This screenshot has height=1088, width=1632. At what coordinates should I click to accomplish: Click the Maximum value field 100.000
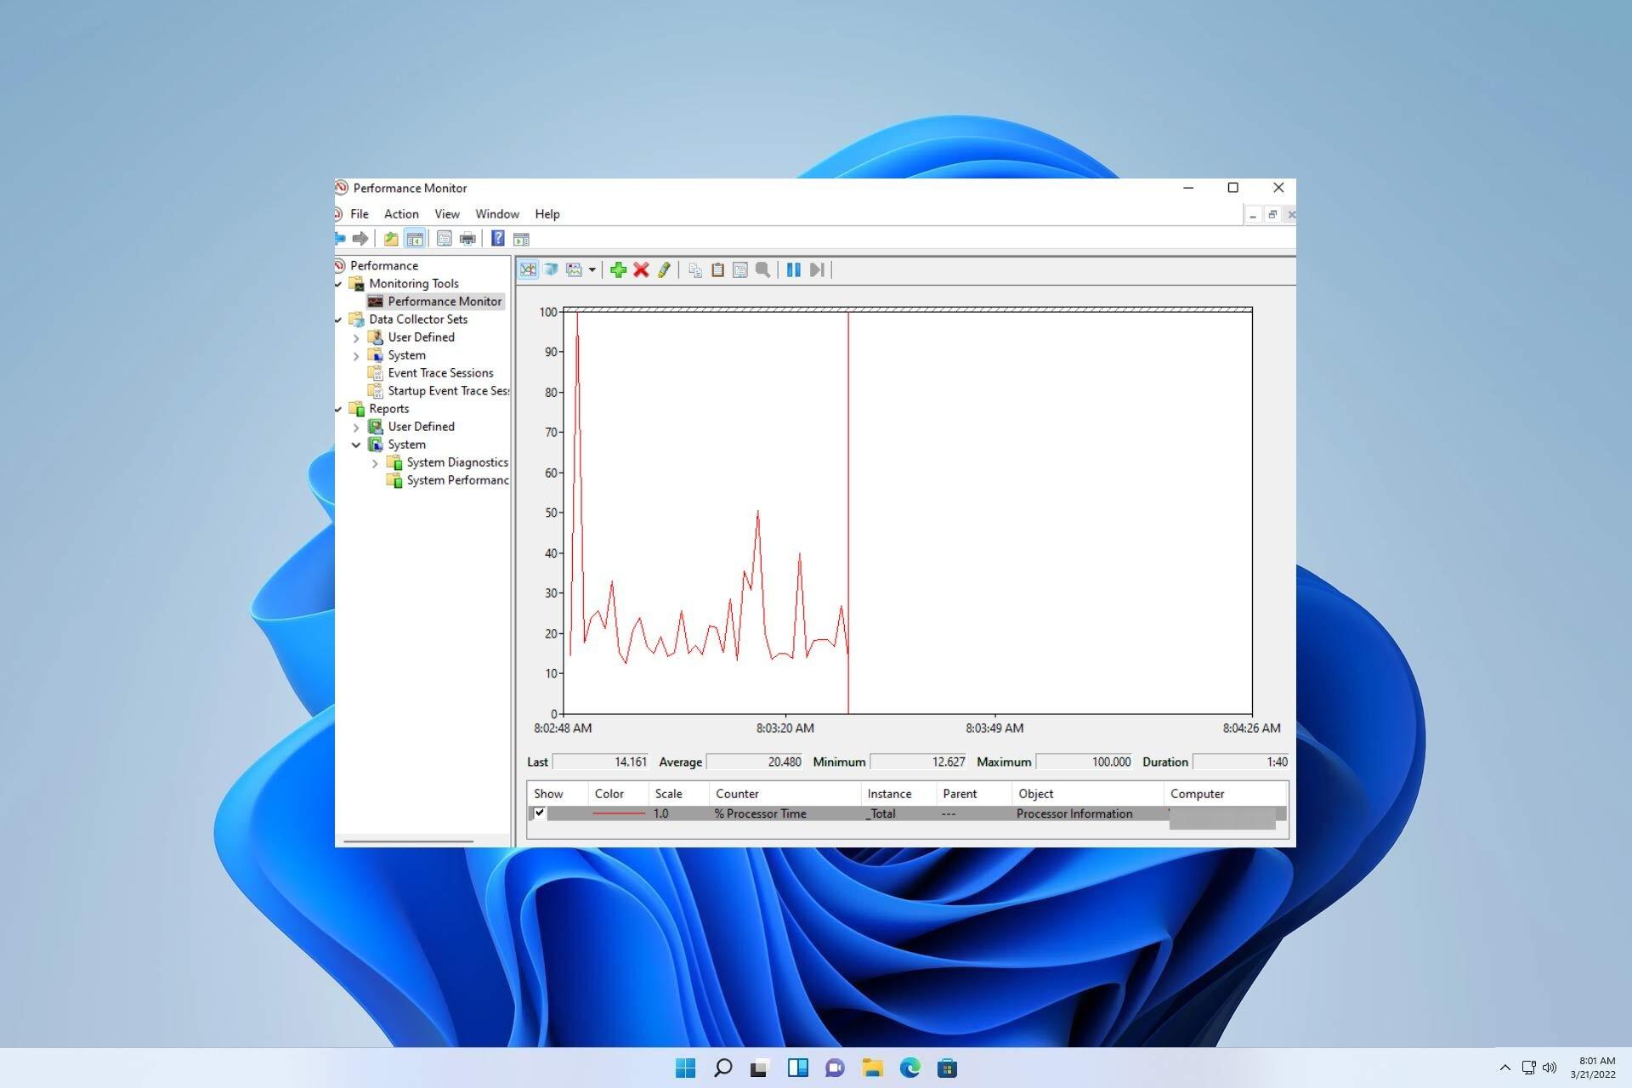[1085, 762]
